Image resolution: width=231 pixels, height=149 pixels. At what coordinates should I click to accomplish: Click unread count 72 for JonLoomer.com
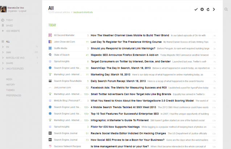coord(87,88)
